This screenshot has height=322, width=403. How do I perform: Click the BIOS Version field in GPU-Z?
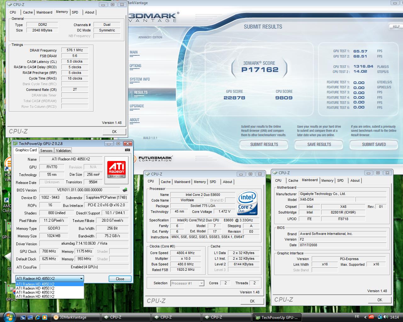(80, 190)
